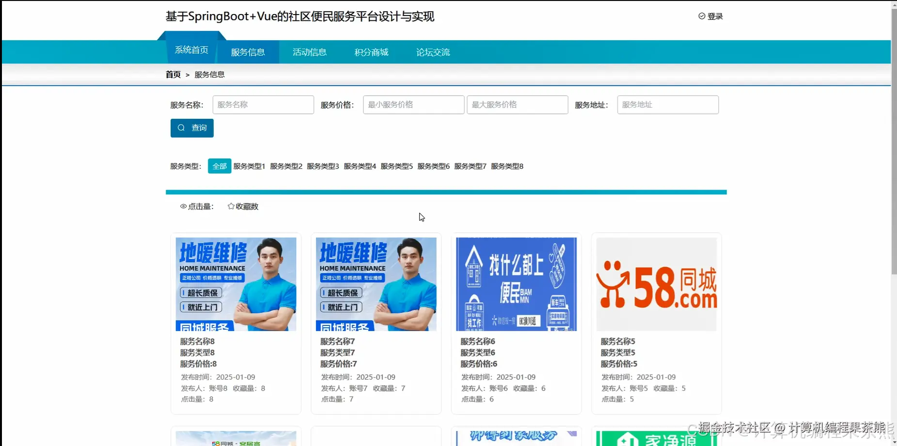
Task: Switch to the 活动信息 tab
Action: pyautogui.click(x=309, y=52)
